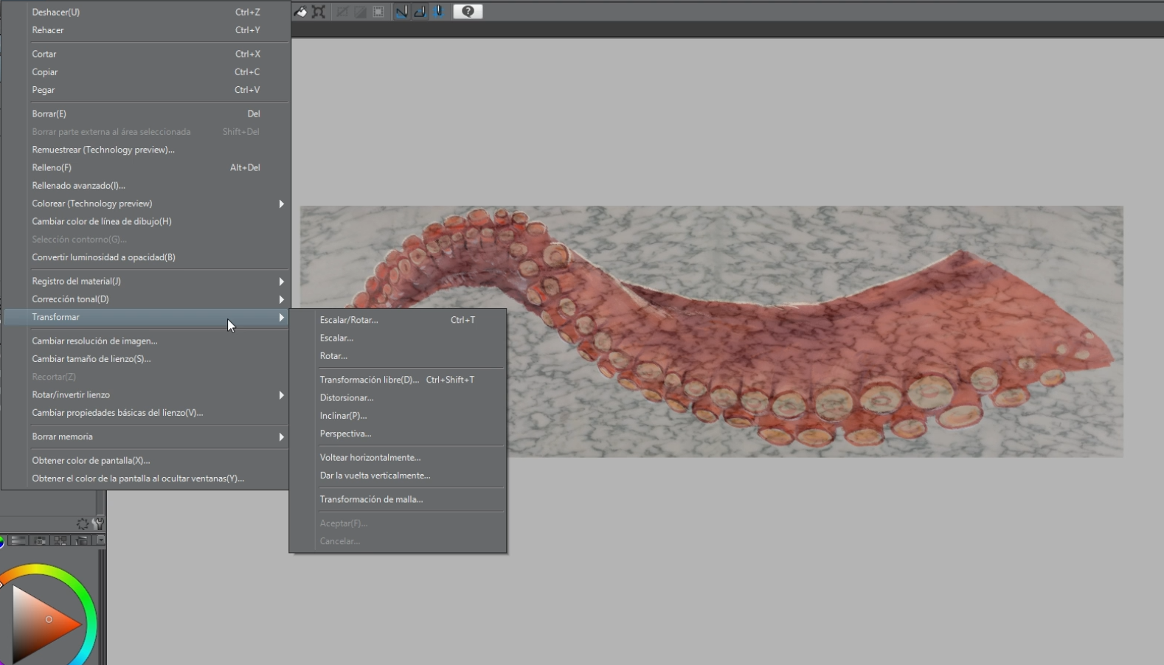Toggle snap to special ruler

420,12
